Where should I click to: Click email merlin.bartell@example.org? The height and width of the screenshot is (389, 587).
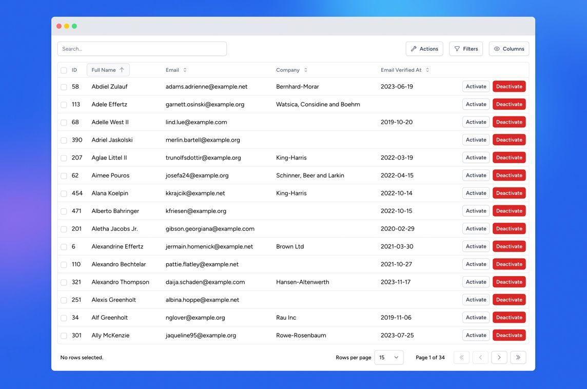pos(203,140)
